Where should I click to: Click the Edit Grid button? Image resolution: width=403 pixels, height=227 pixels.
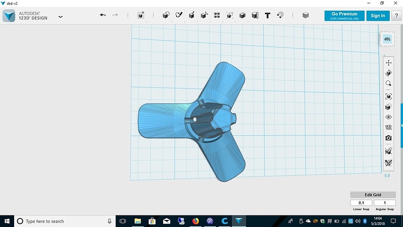point(373,195)
